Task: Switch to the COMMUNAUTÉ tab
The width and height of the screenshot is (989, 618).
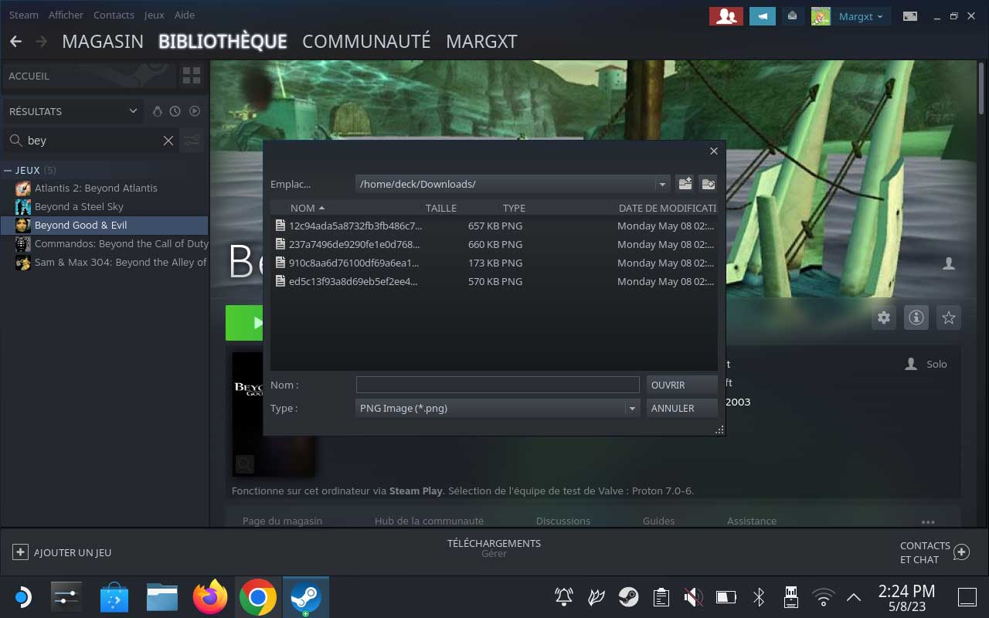Action: (366, 42)
